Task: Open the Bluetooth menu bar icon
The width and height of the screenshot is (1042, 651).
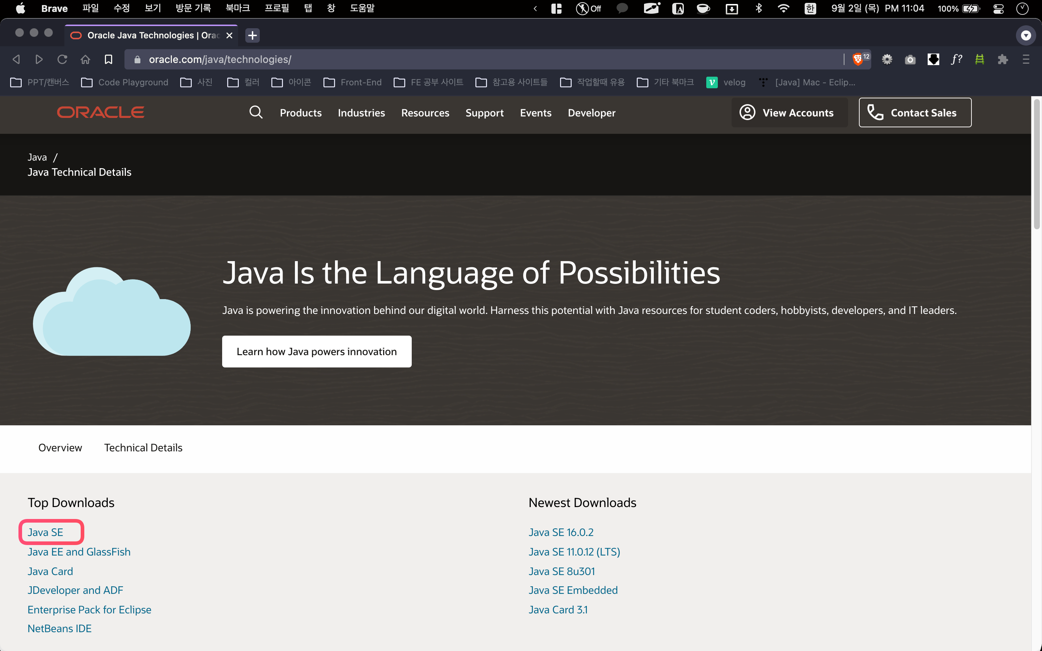Action: (x=759, y=8)
